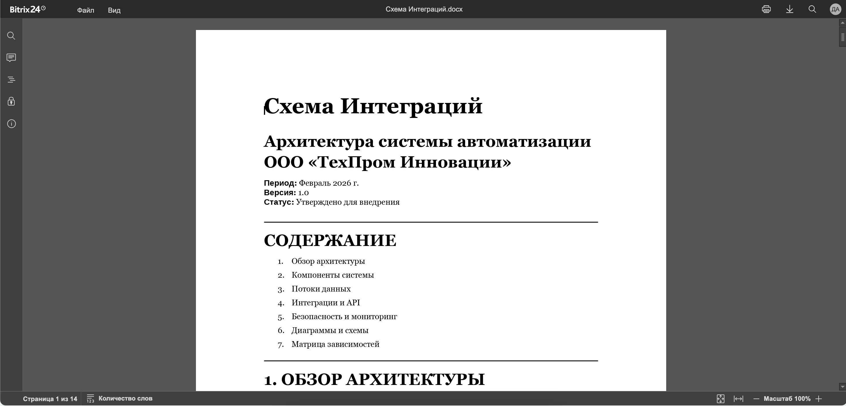Open the document info icon
This screenshot has height=406, width=846.
[11, 124]
